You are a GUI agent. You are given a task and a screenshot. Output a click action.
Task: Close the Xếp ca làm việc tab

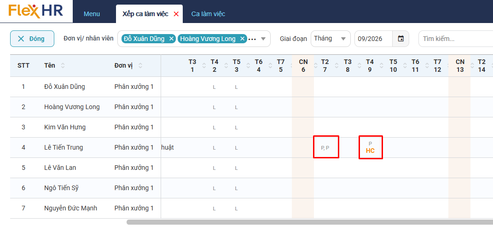[x=176, y=14]
